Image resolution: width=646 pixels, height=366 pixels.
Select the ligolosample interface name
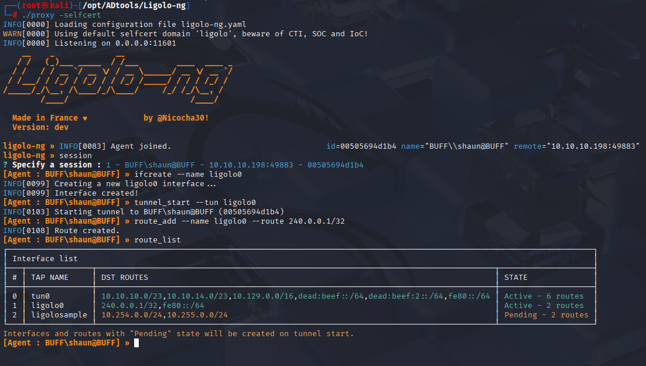point(59,315)
